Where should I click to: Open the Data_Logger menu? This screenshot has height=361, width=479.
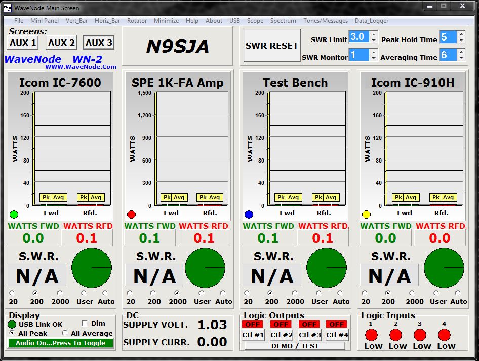pos(371,21)
